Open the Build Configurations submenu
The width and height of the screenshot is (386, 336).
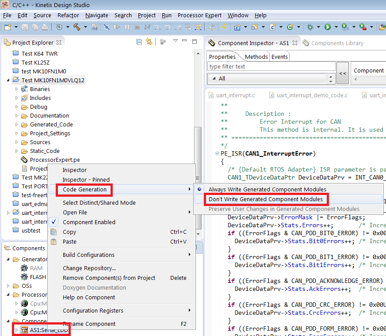point(88,255)
